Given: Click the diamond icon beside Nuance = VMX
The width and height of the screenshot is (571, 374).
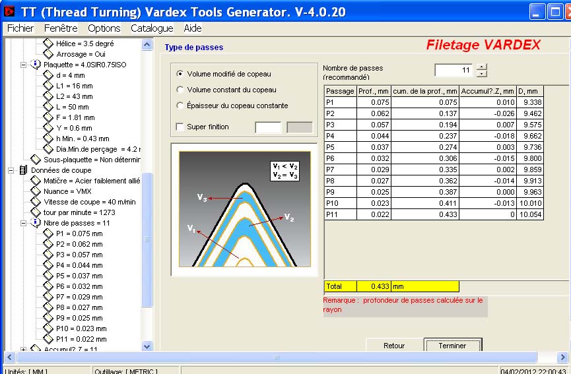Looking at the screenshot, I should 36,191.
